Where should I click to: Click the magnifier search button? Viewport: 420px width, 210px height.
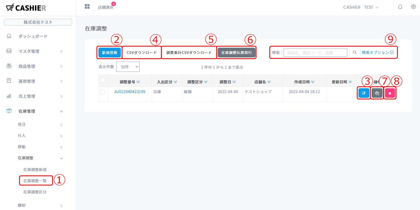pos(355,53)
